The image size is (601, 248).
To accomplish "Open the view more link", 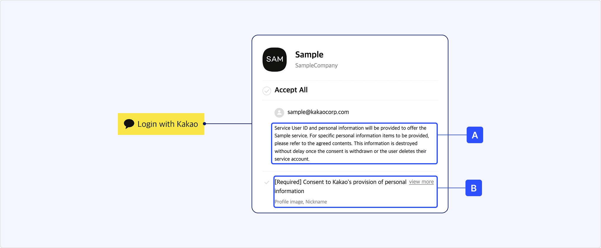I will point(421,182).
